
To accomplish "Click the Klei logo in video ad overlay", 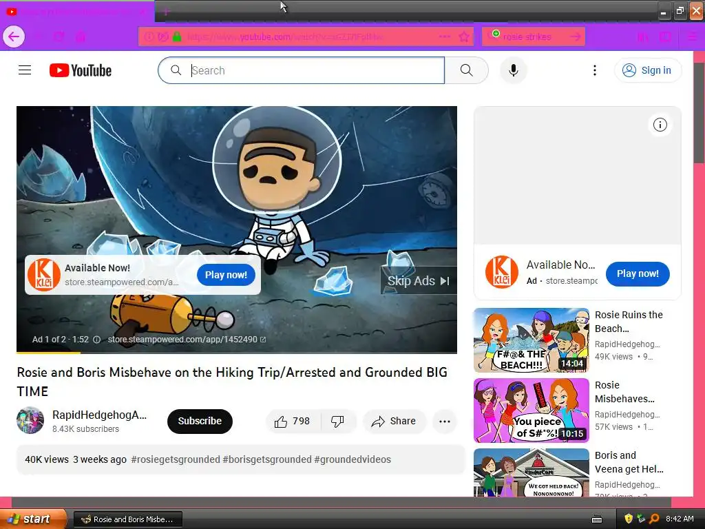I will 43,275.
